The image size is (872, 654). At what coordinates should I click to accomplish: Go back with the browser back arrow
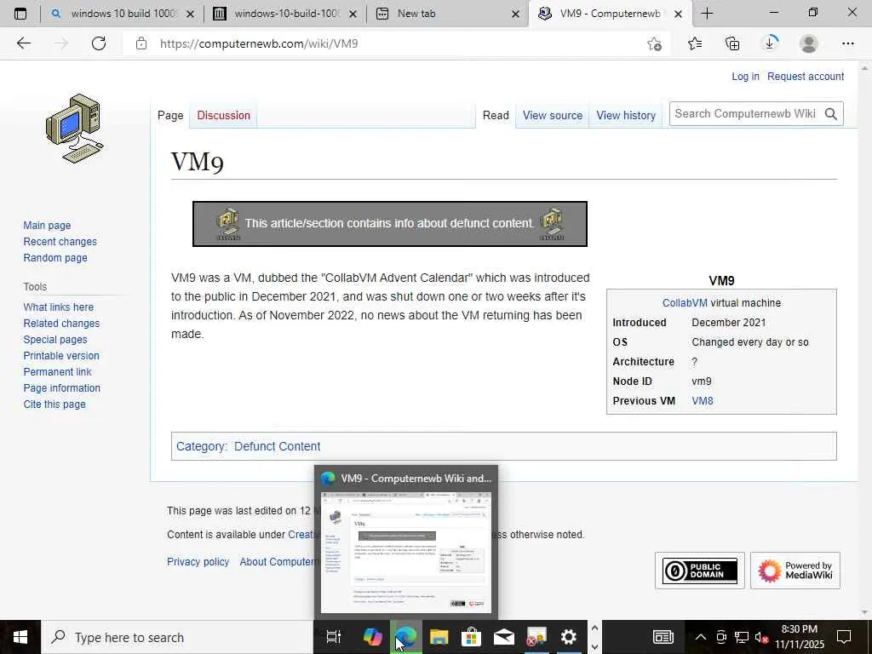tap(23, 43)
